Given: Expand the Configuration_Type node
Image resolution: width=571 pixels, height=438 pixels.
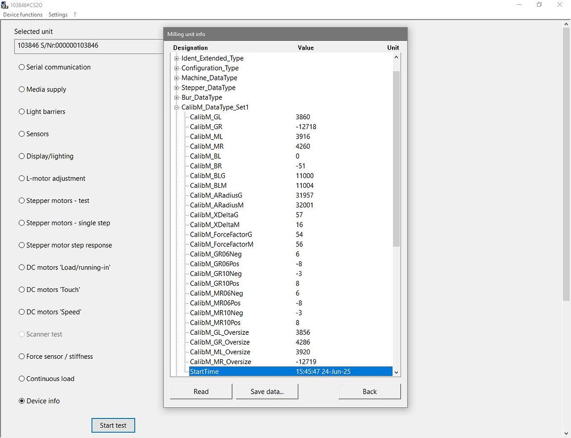Looking at the screenshot, I should [x=177, y=68].
